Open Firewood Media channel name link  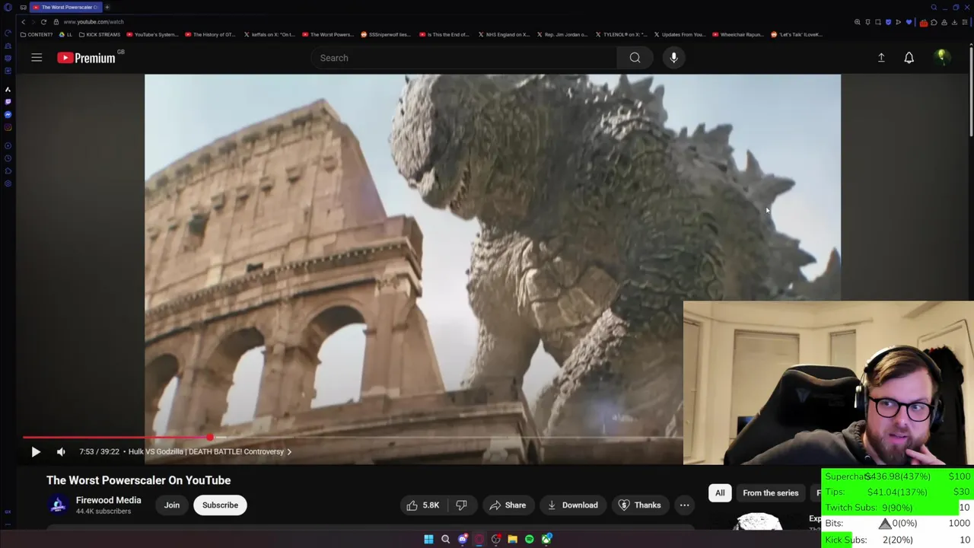pyautogui.click(x=108, y=500)
